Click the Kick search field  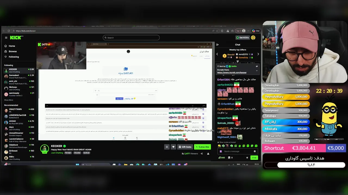point(131,38)
